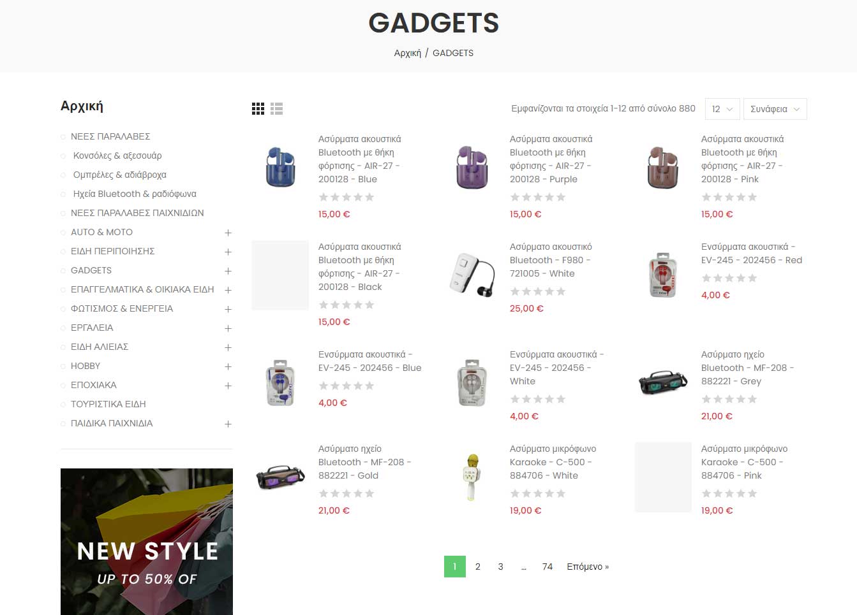Go to next page with Επόμενο
The height and width of the screenshot is (615, 857).
(588, 567)
